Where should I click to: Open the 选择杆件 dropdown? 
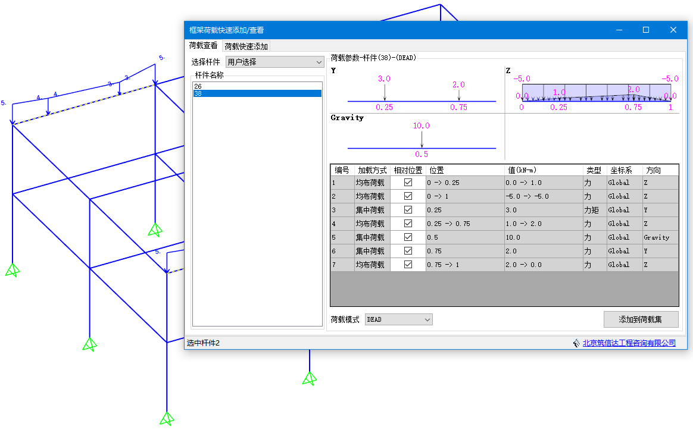(274, 62)
